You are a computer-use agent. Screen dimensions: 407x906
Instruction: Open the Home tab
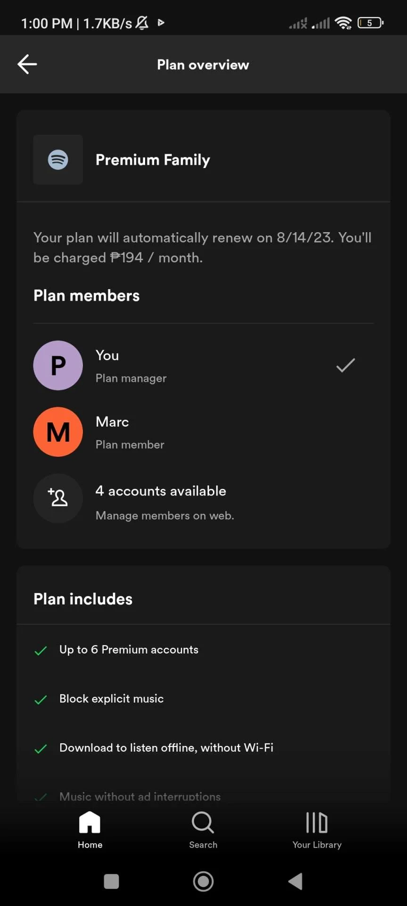90,830
